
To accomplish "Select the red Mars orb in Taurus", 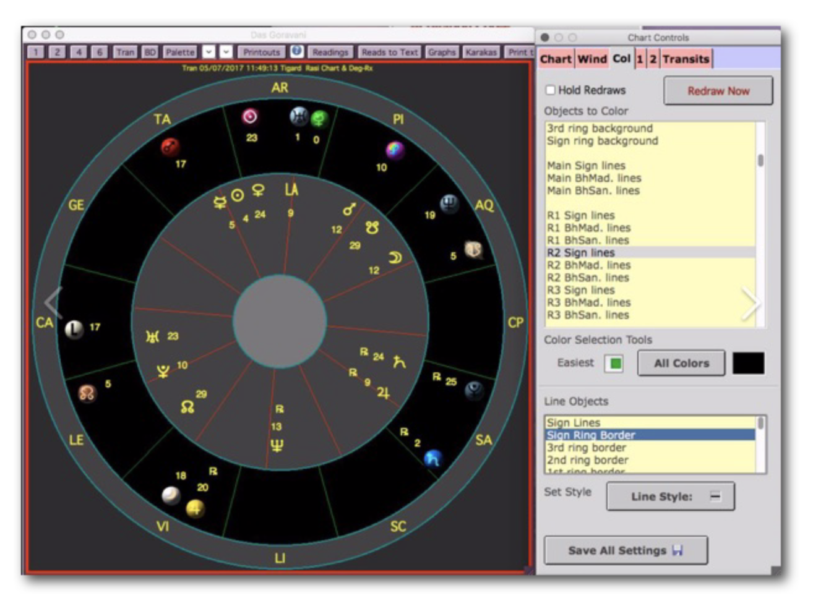I will pyautogui.click(x=170, y=147).
